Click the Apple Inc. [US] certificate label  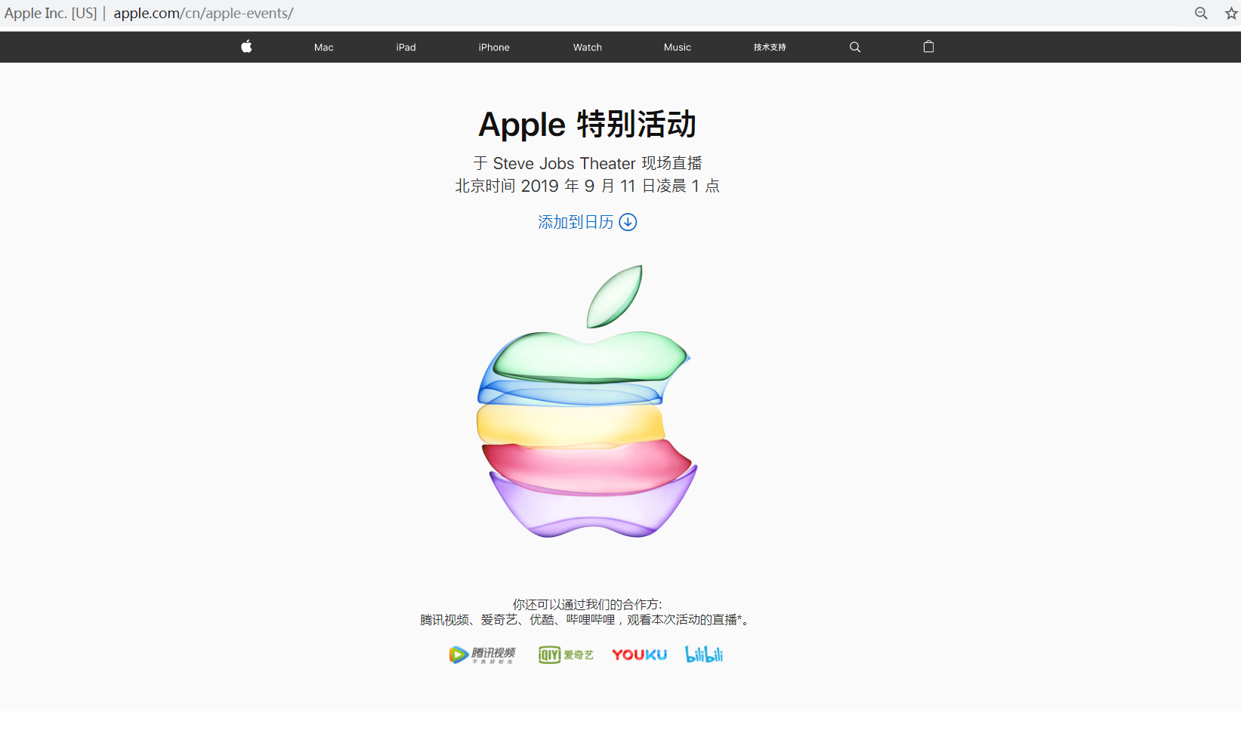coord(51,14)
